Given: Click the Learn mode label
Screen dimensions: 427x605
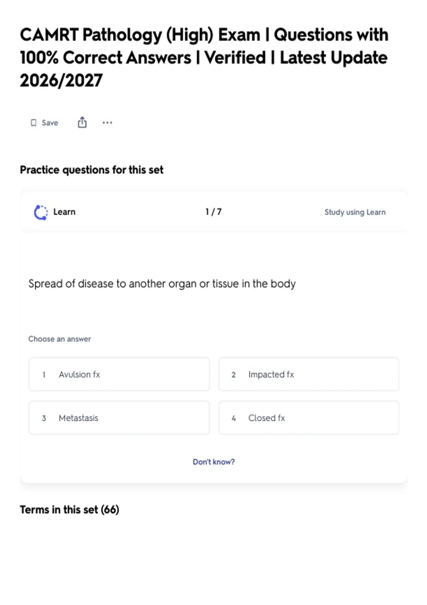Looking at the screenshot, I should tap(64, 212).
